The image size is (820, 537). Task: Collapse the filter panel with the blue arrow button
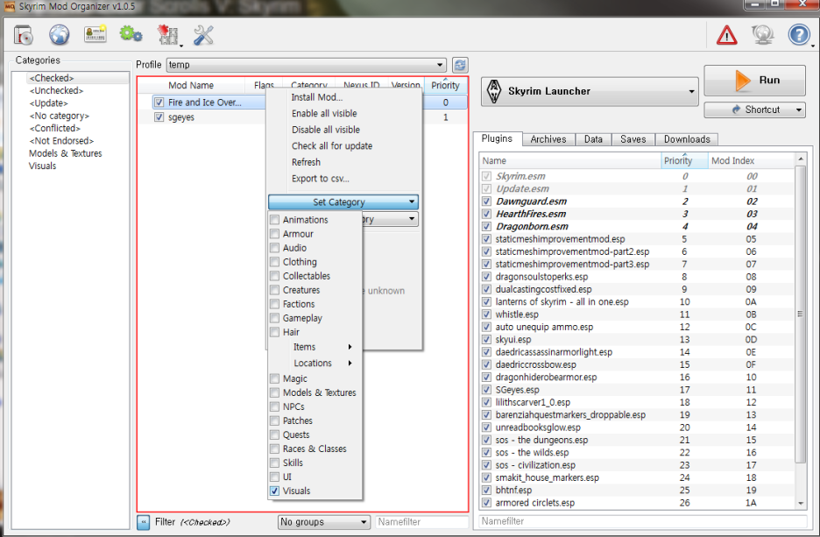(144, 522)
